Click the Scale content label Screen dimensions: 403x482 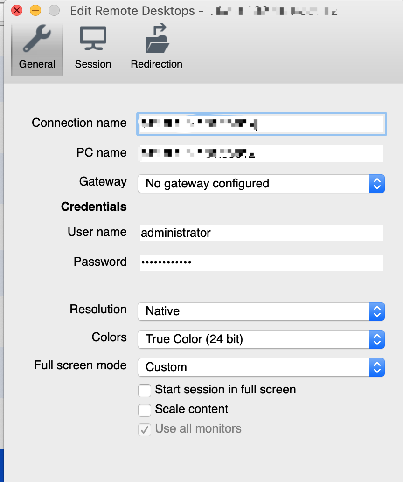pos(192,409)
